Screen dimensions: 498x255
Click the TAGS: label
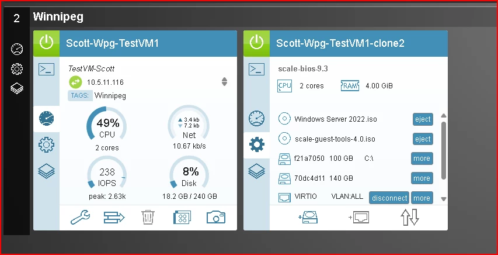click(x=80, y=96)
